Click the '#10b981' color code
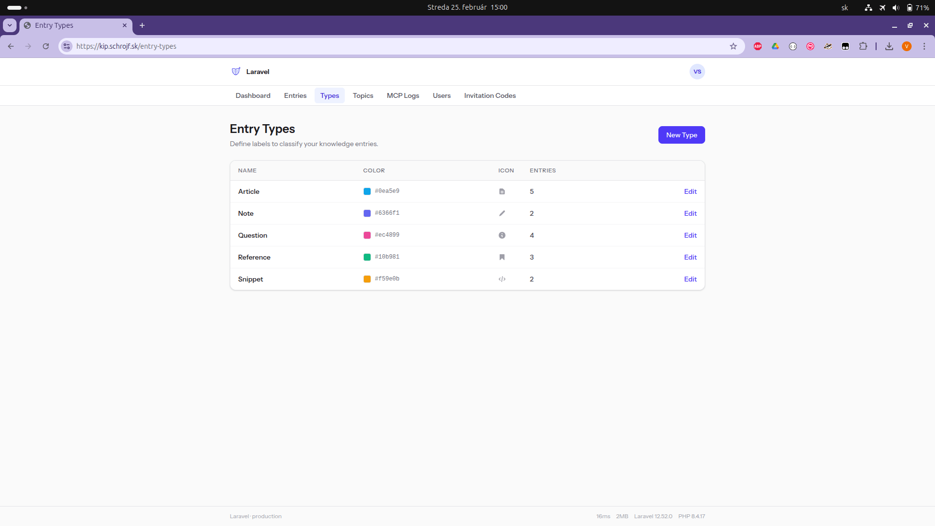The image size is (935, 526). click(387, 257)
